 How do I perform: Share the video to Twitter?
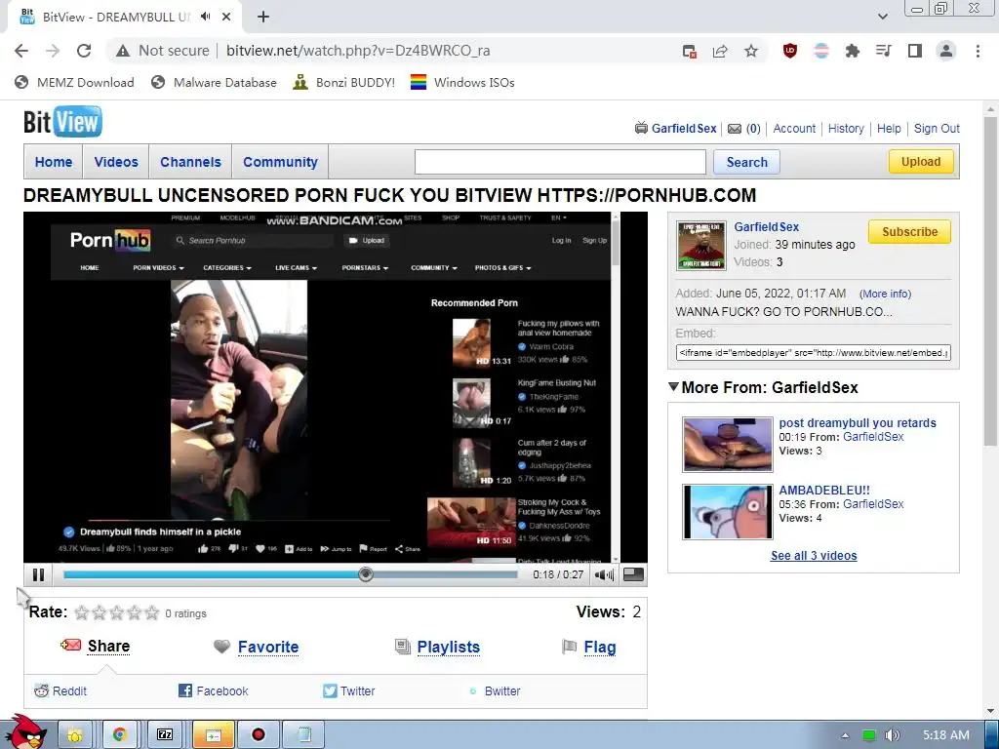(x=357, y=691)
